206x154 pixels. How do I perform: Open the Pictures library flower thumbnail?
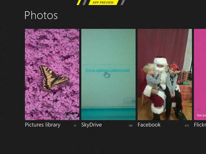click(52, 75)
